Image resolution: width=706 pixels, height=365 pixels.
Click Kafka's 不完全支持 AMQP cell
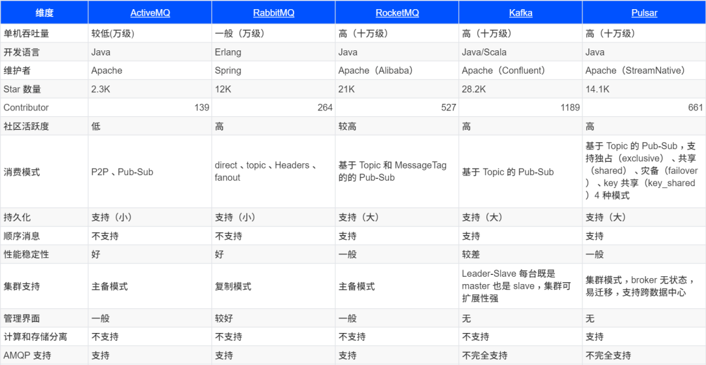520,356
